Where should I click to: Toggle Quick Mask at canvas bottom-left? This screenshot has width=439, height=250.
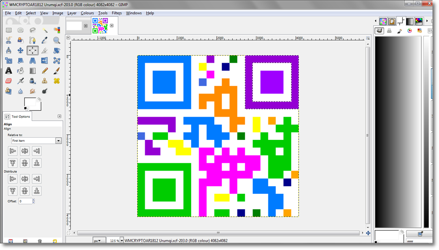68,233
